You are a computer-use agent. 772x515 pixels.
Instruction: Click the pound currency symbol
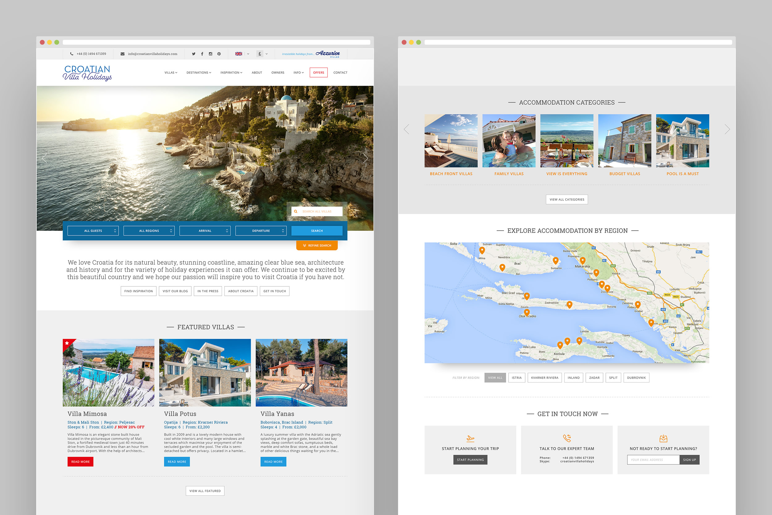coord(260,54)
